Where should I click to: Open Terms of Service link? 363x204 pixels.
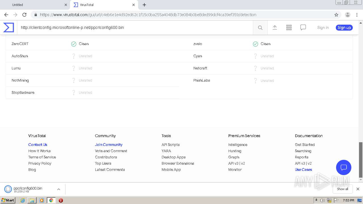(x=42, y=157)
